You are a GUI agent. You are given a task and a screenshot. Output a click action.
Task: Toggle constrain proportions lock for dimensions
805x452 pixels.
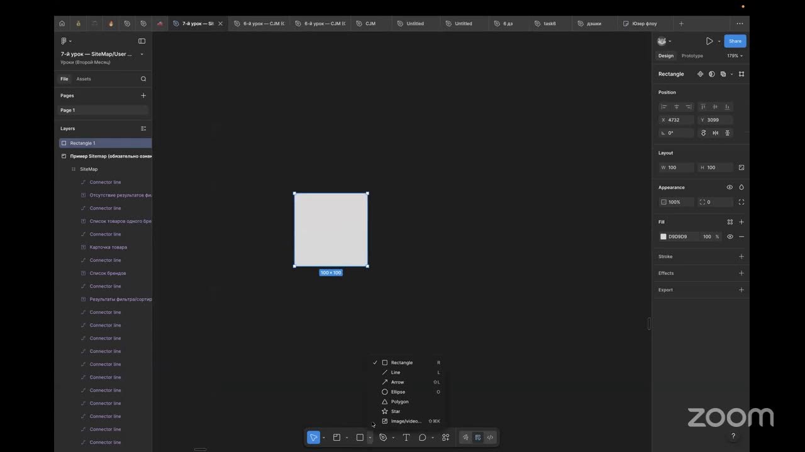click(x=741, y=168)
